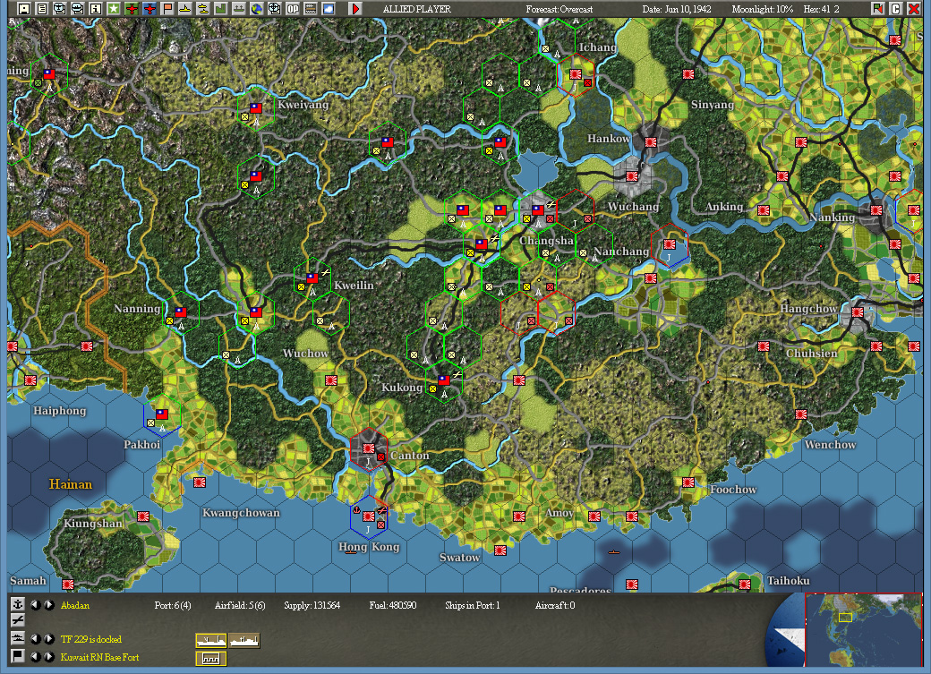The image size is (931, 674).
Task: Click the green factory industry icon
Action: [221, 9]
